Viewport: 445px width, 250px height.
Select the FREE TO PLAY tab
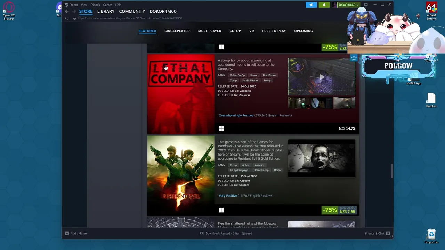(274, 31)
